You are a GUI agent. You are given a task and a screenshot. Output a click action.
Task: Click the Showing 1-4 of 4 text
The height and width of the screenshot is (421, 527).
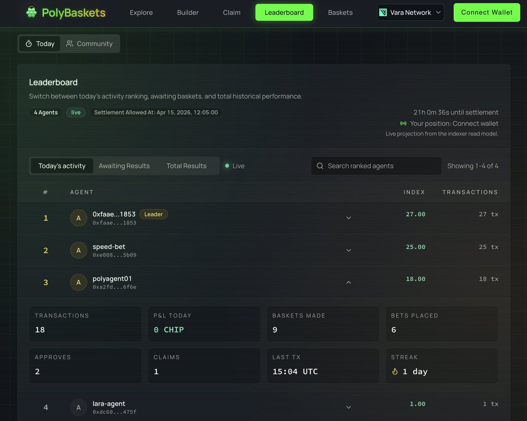tap(473, 166)
